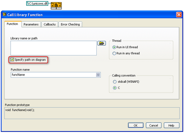Uncheck Specify path on diagram
Image resolution: width=184 pixels, height=133 pixels.
[x=12, y=60]
